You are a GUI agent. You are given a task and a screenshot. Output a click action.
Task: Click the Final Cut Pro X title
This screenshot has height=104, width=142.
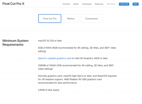pyautogui.click(x=13, y=4)
